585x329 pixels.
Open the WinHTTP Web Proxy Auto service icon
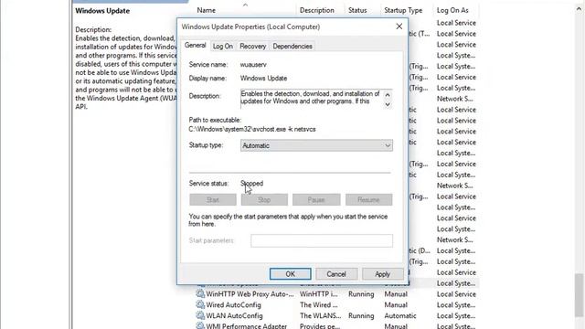tap(200, 294)
